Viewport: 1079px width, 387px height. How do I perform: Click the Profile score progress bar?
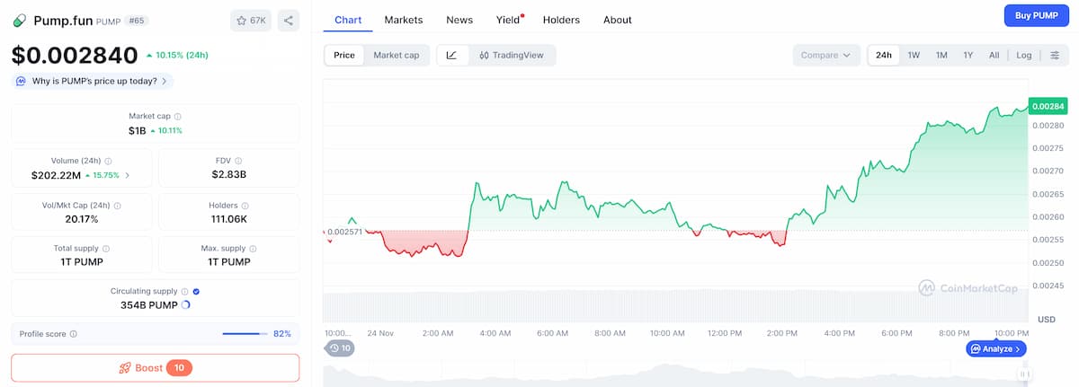pyautogui.click(x=245, y=334)
